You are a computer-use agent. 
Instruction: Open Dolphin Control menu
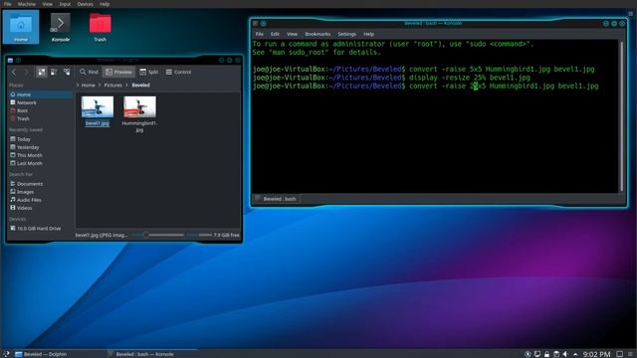178,72
